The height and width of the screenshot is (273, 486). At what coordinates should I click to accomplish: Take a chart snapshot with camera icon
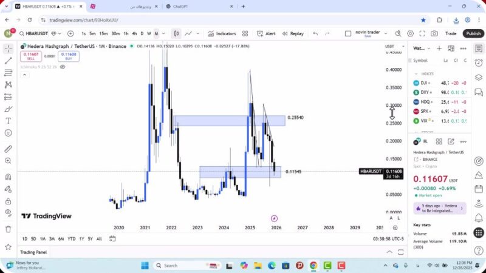pos(434,34)
